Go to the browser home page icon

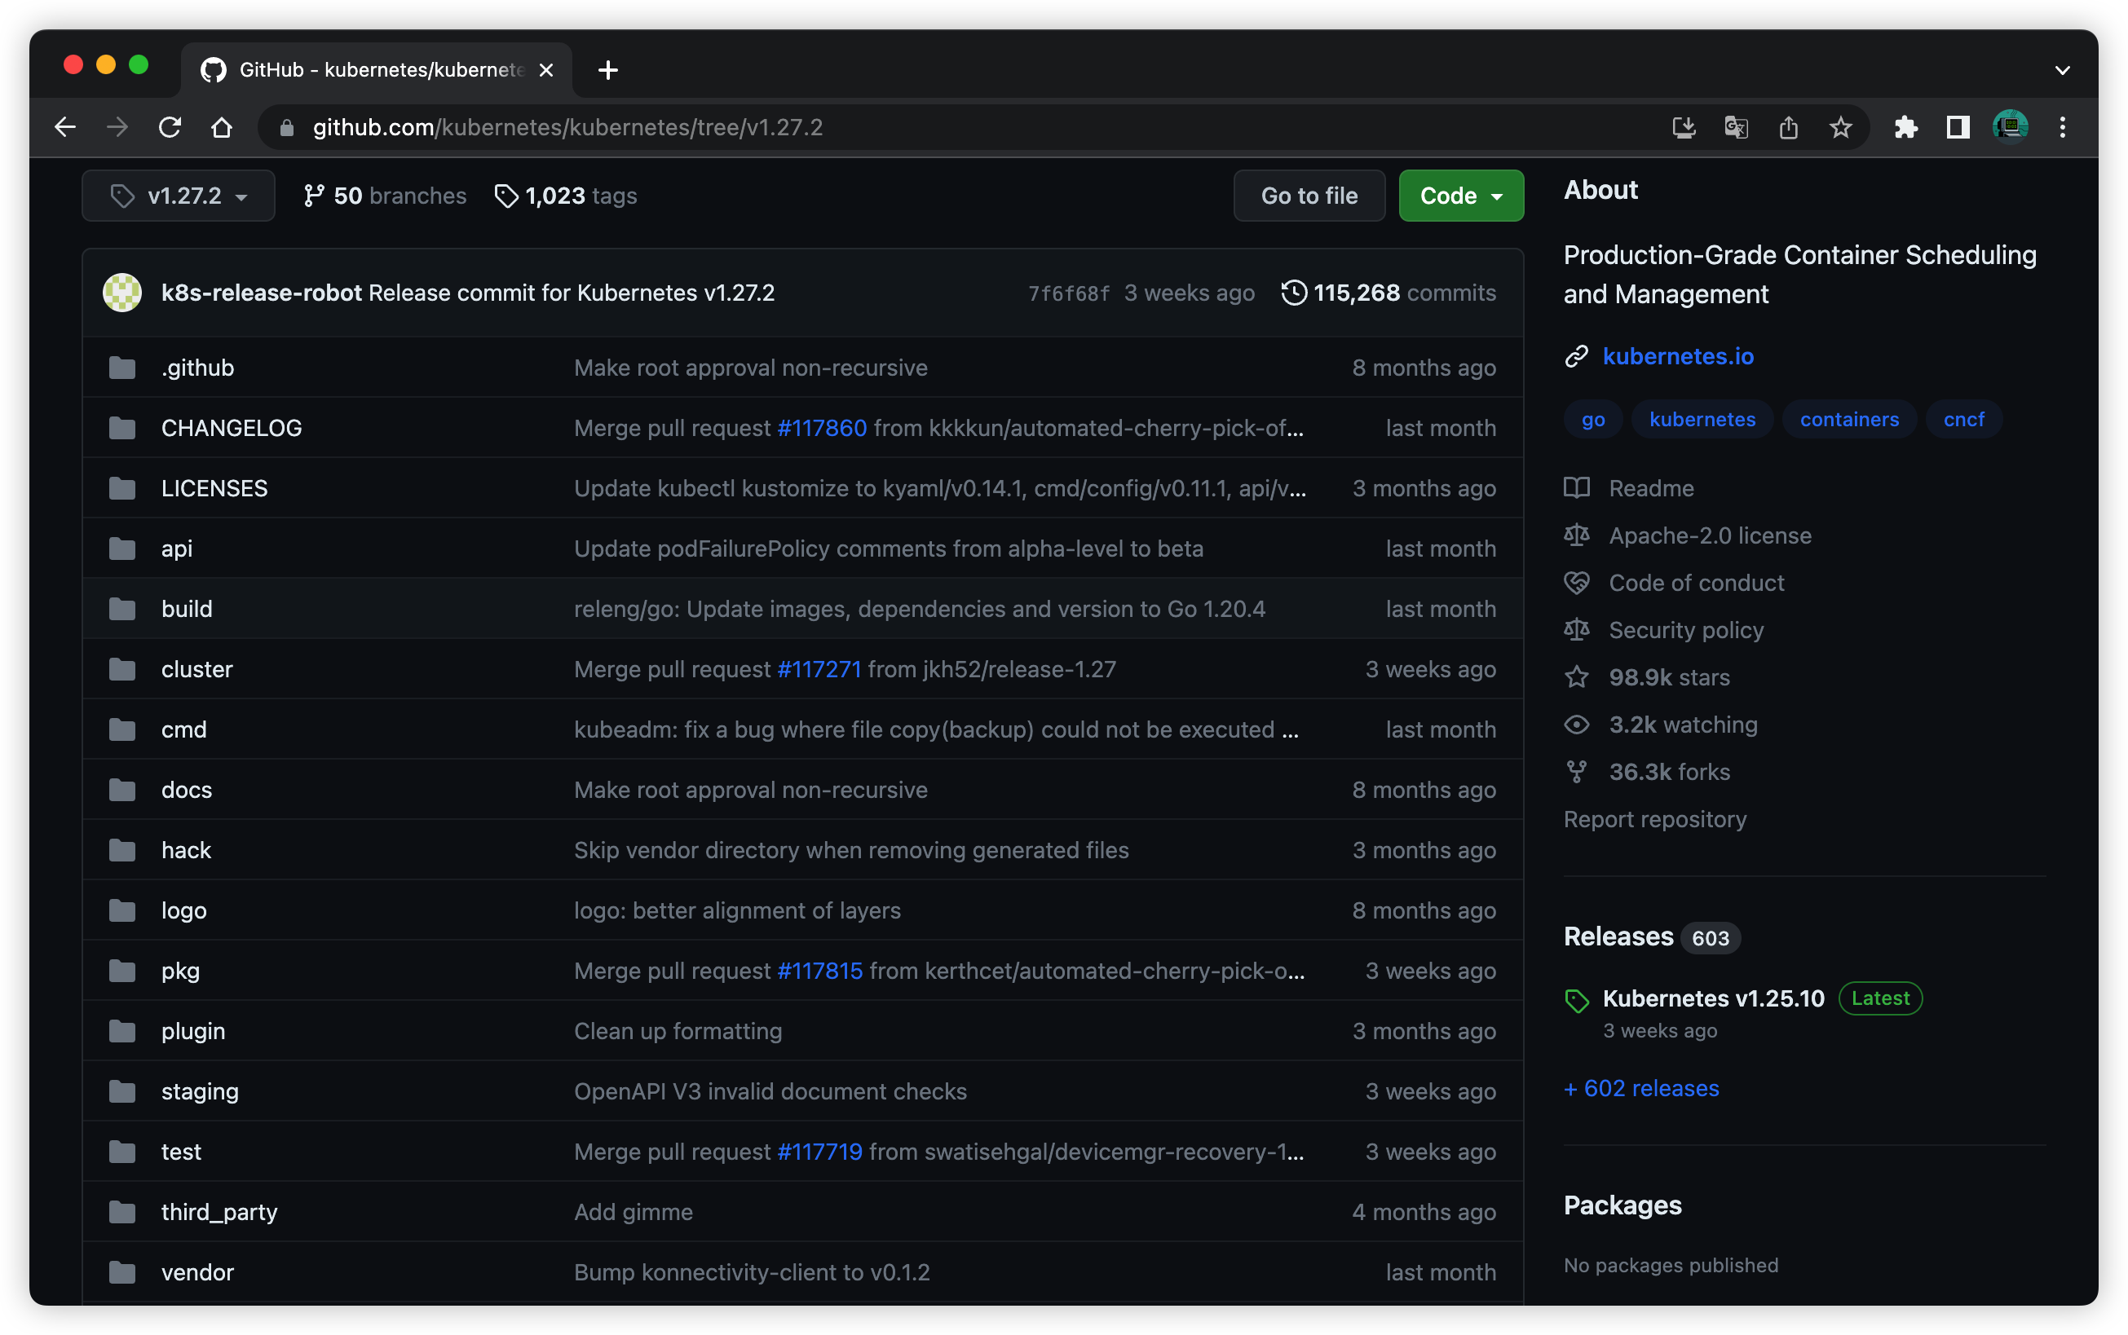click(222, 127)
